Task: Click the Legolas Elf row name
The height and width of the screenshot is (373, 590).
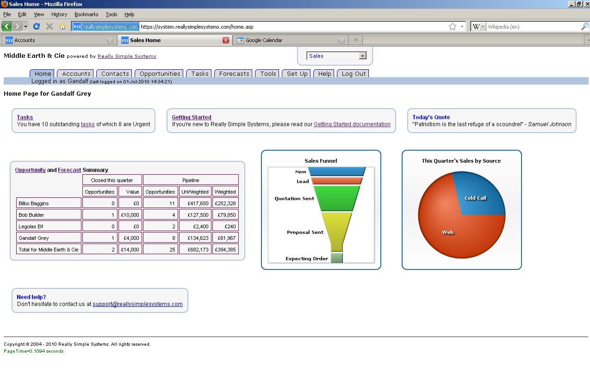Action: click(31, 226)
